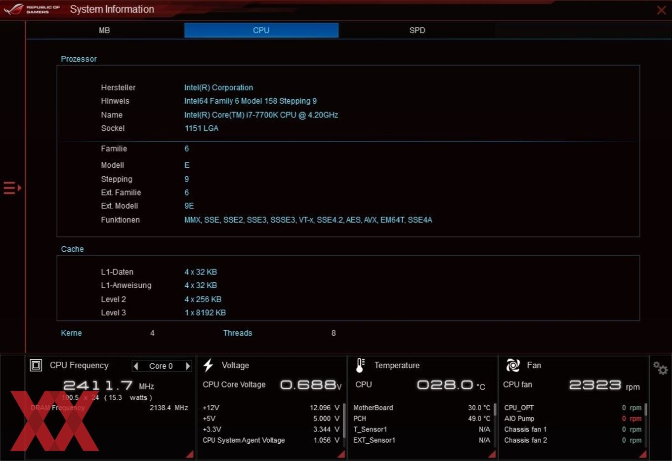
Task: Open the SPD tab
Action: (x=417, y=30)
